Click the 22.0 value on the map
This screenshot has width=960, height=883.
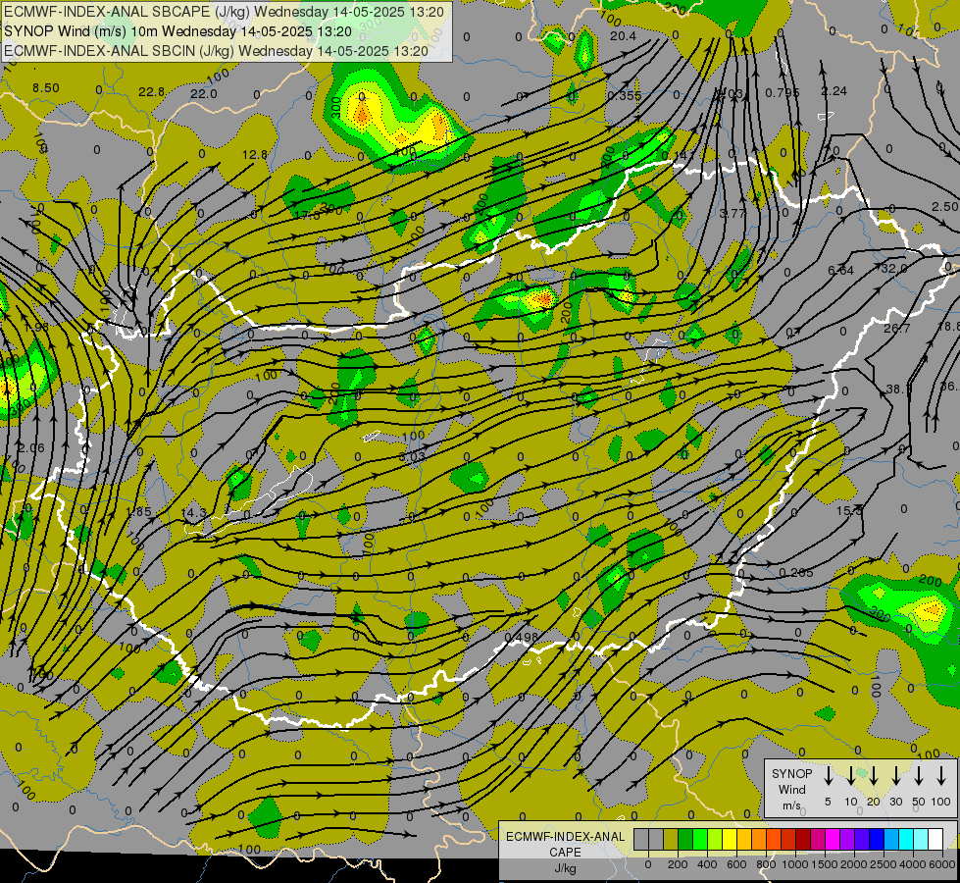coord(203,94)
